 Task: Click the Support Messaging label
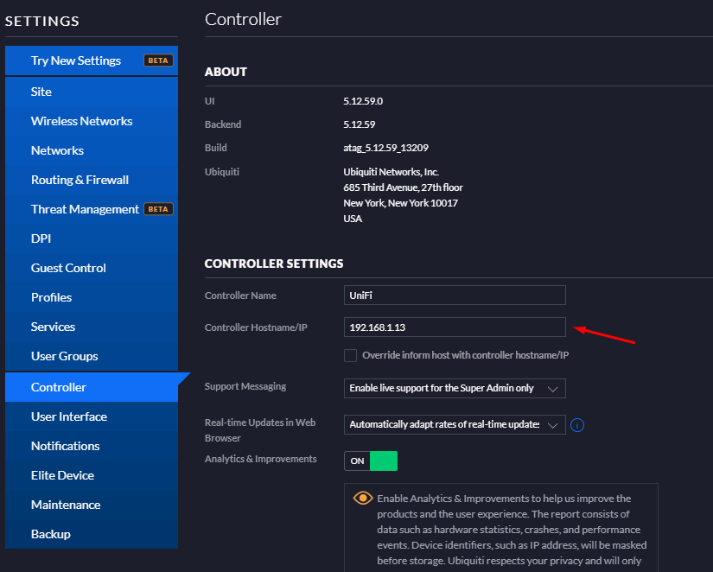pos(245,386)
